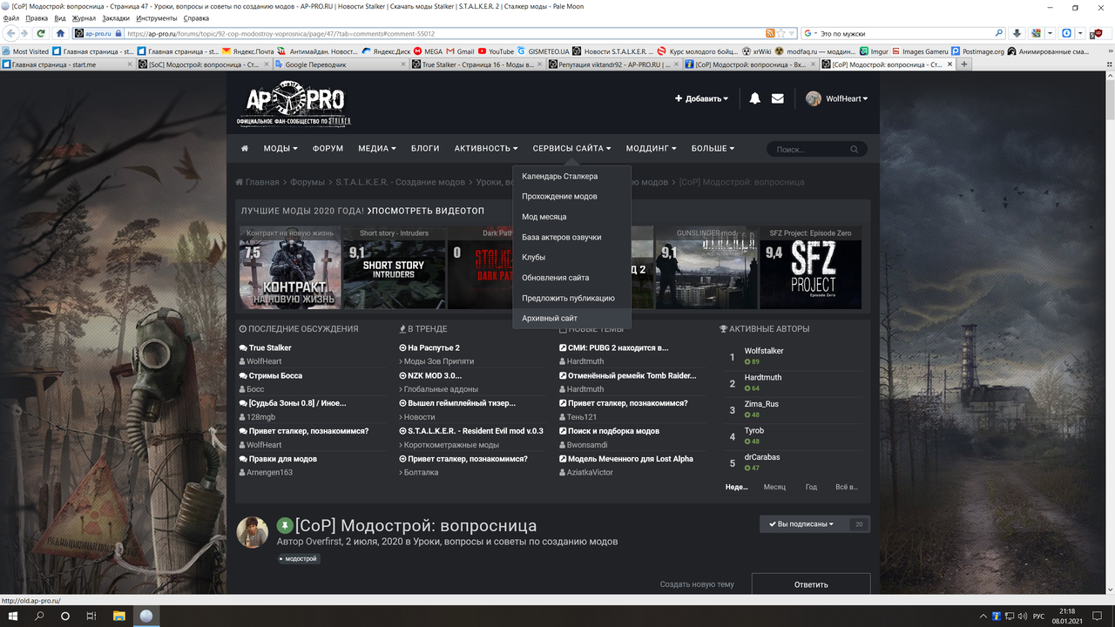
Task: Expand the АКТИВНОСТЬ dropdown menu
Action: pyautogui.click(x=486, y=149)
